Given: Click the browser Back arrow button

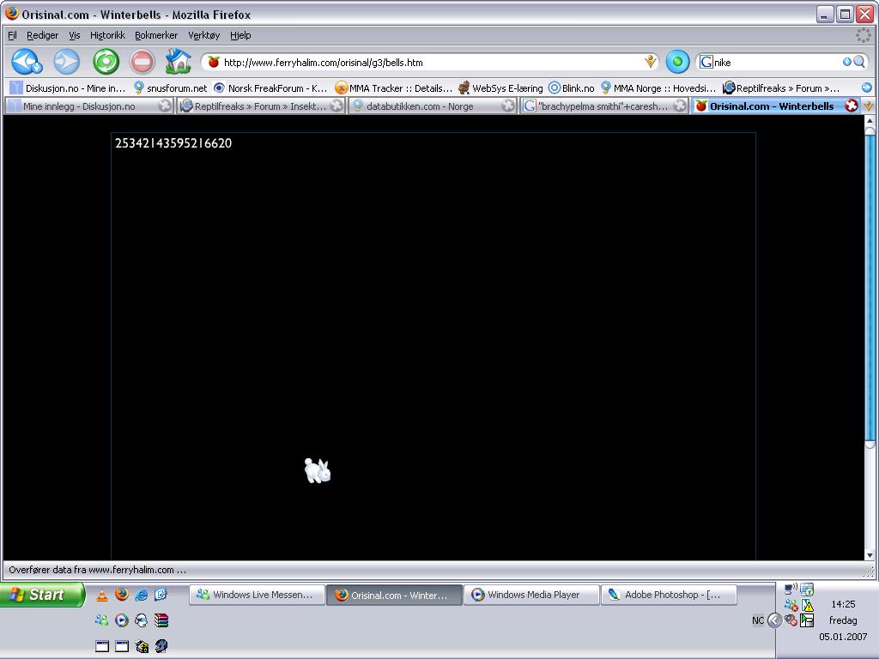Looking at the screenshot, I should pos(27,62).
